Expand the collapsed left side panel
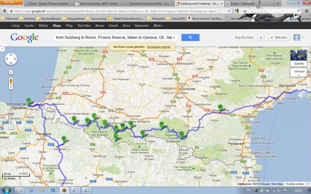 (x=2, y=49)
